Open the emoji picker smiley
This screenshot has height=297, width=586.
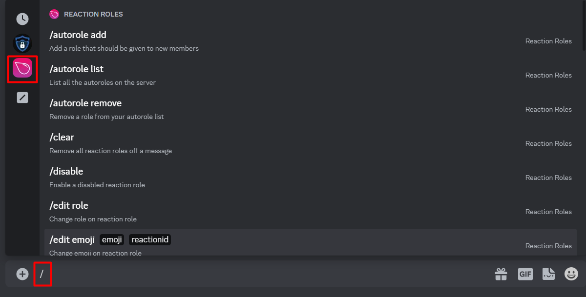pos(571,274)
